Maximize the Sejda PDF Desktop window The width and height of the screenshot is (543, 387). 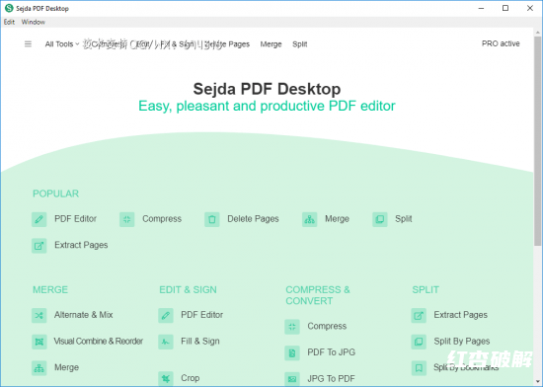[x=505, y=8]
